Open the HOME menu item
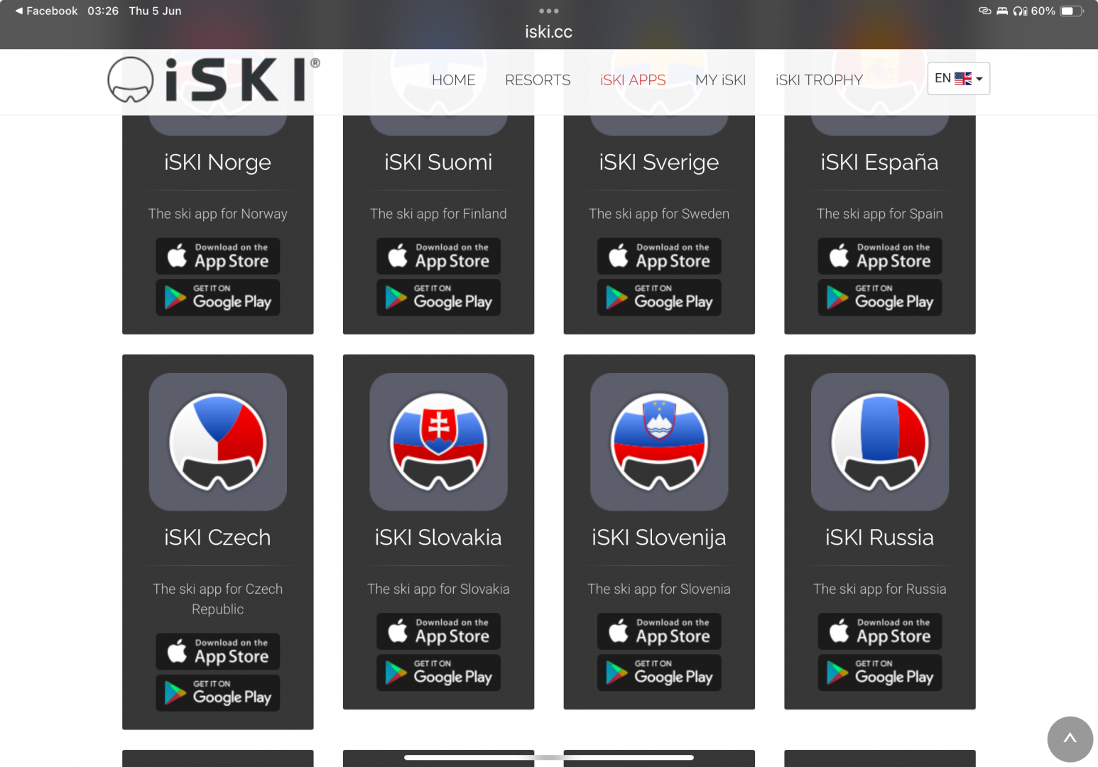Viewport: 1098px width, 767px height. pos(454,80)
